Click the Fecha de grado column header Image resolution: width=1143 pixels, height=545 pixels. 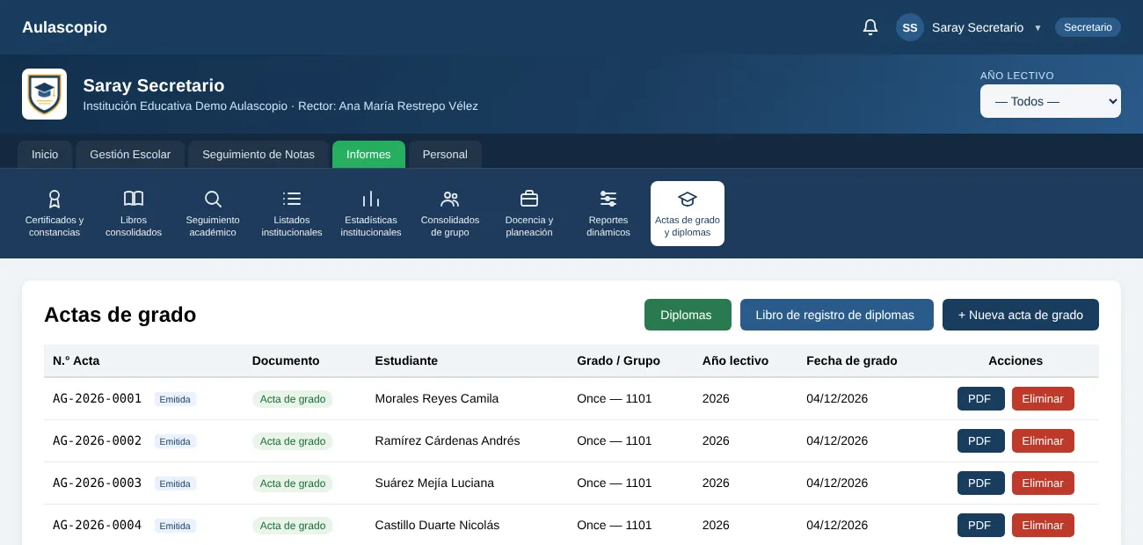[x=852, y=360]
